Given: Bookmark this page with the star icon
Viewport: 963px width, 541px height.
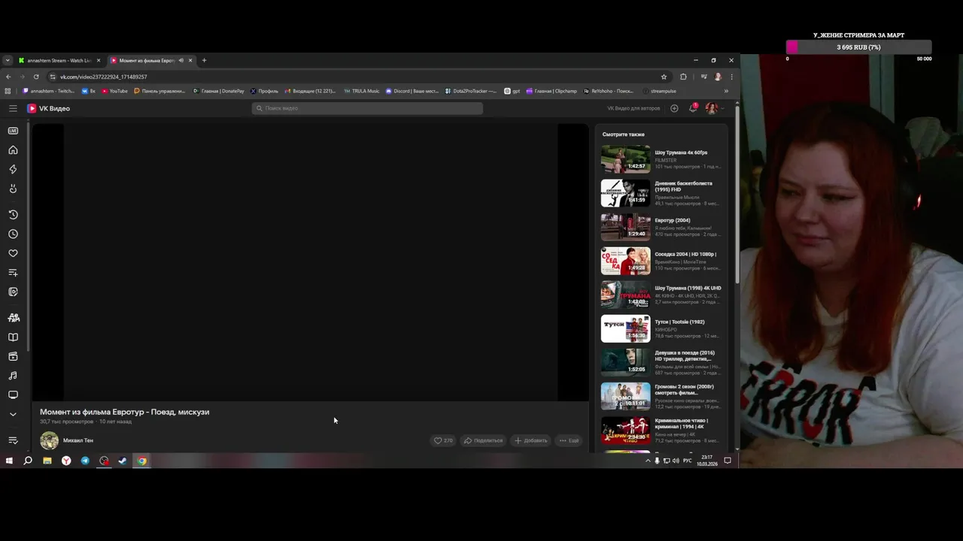Looking at the screenshot, I should click(x=664, y=77).
